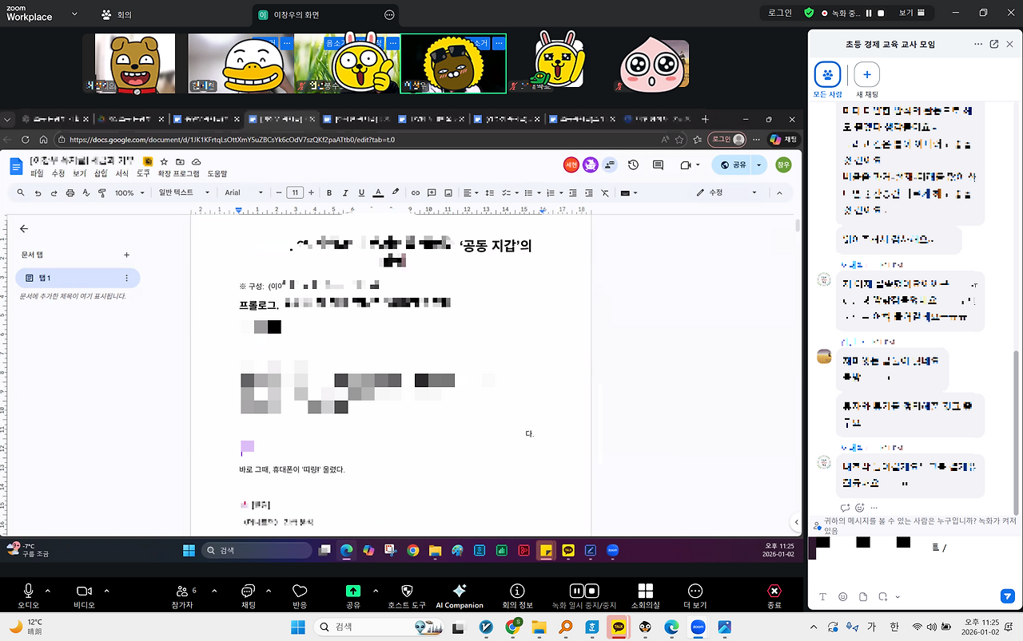
Task: Open 소회의실 (breakout rooms) in Zoom
Action: coord(646,592)
